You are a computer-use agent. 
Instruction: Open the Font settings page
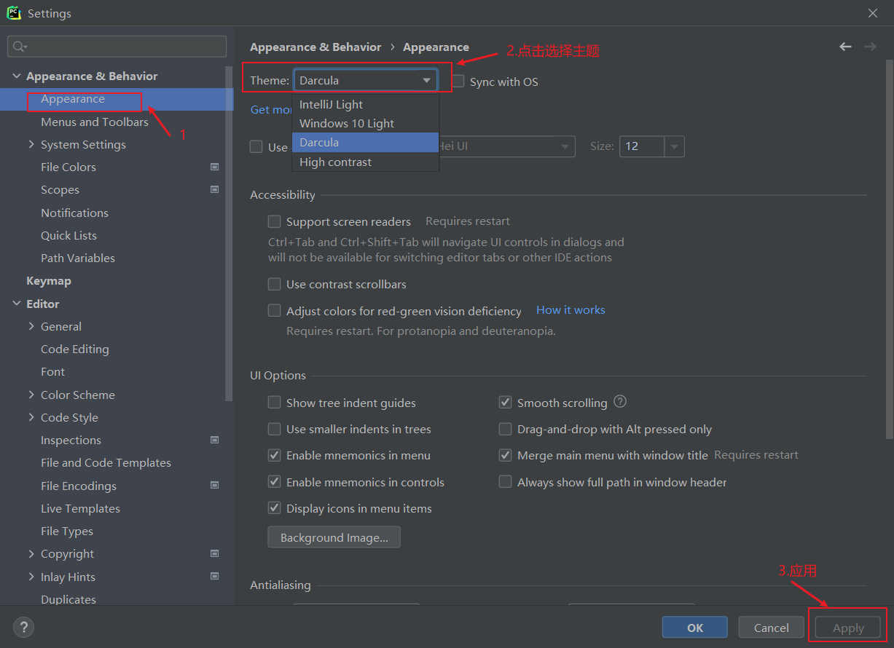coord(52,371)
